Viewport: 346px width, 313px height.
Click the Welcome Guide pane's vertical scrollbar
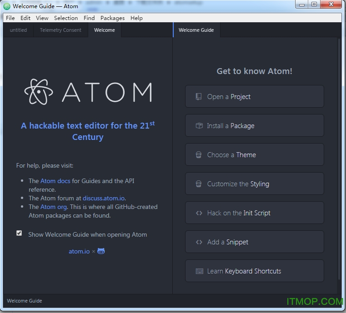click(x=339, y=159)
